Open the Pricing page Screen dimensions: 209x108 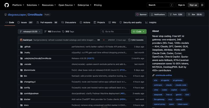pos(98,5)
